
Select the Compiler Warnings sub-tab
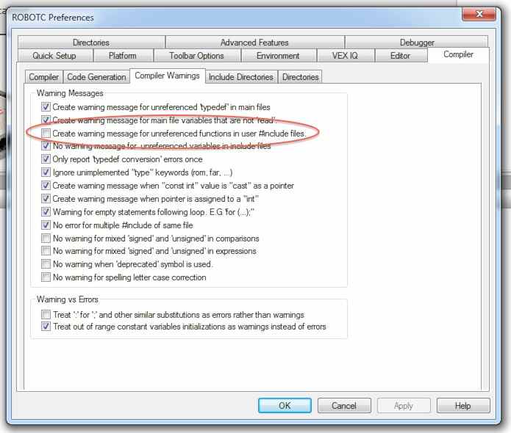point(167,76)
